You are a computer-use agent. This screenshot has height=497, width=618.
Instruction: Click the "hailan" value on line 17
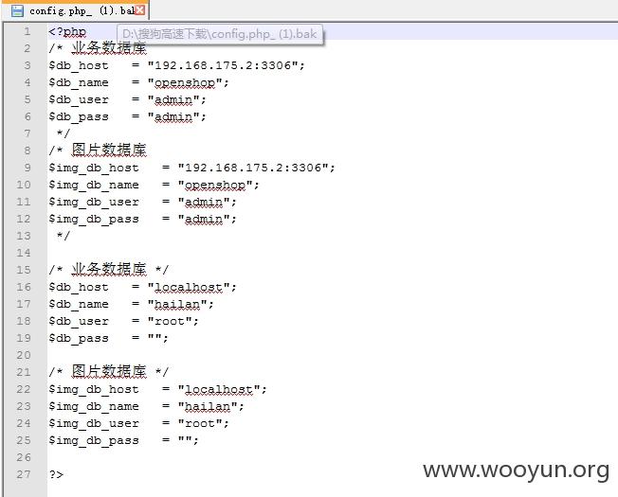coord(177,304)
